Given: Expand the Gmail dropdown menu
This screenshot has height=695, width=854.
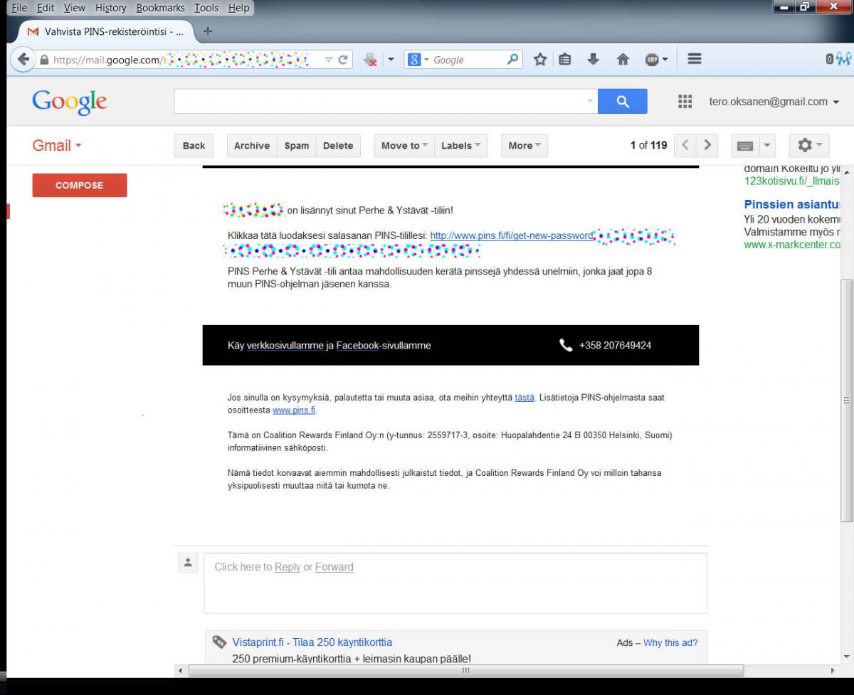Looking at the screenshot, I should (x=57, y=145).
